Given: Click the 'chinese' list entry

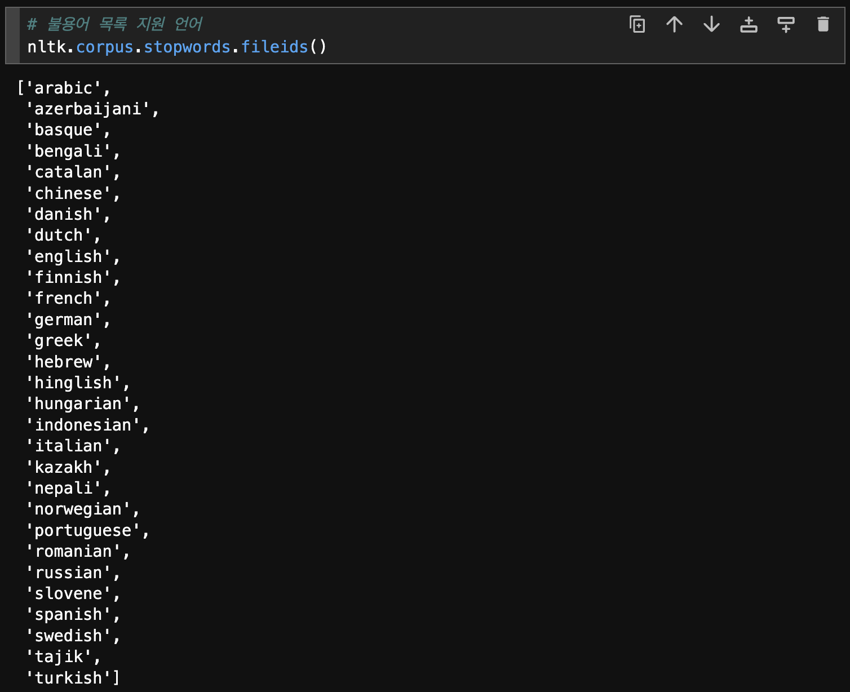Looking at the screenshot, I should pyautogui.click(x=68, y=193).
